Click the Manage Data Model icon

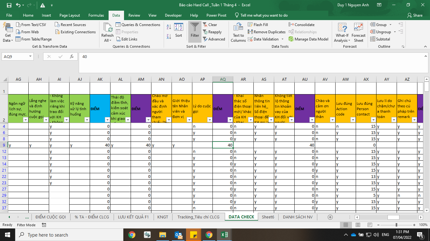click(x=291, y=39)
